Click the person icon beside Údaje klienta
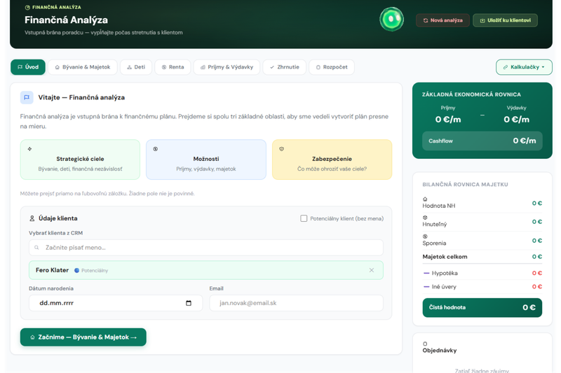The image size is (561, 373). pyautogui.click(x=32, y=218)
